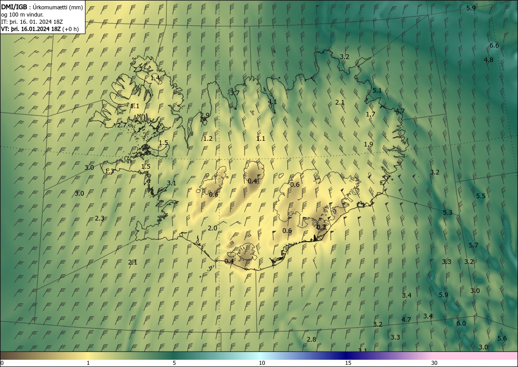518x367 pixels.
Task: Select the 0.3 value on the glacier
Action: tap(321, 227)
